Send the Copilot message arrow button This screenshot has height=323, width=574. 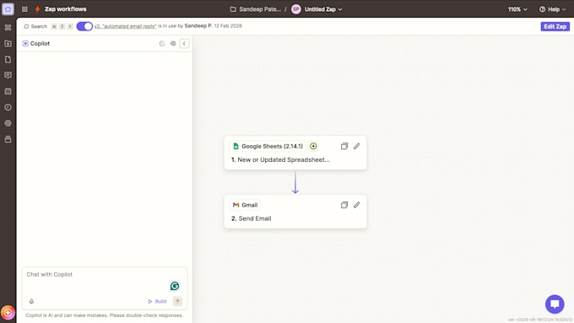(177, 301)
